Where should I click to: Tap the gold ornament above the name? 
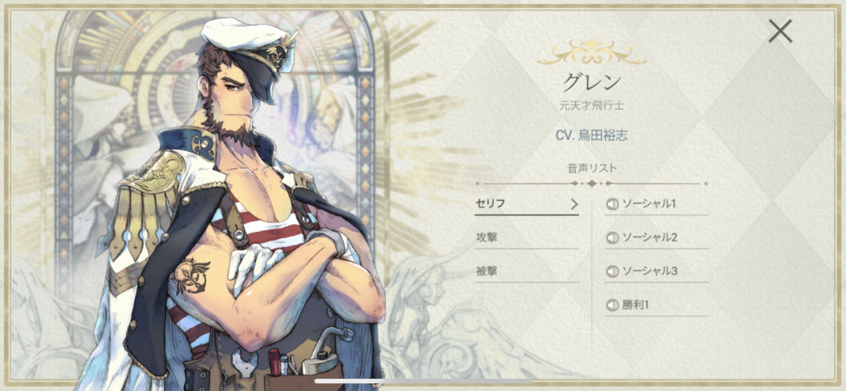click(x=592, y=52)
